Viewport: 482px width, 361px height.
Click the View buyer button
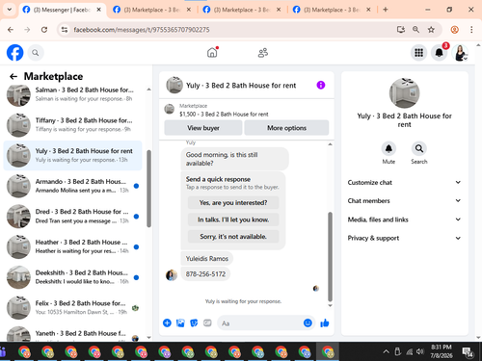click(203, 128)
